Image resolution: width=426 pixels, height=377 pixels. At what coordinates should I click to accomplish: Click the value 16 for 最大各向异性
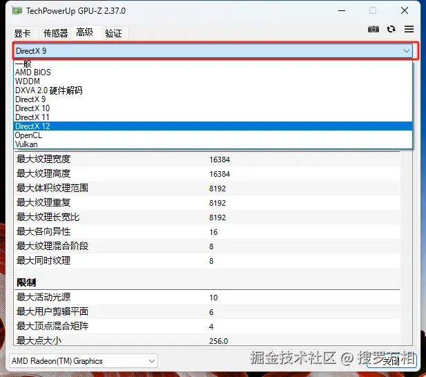[213, 232]
